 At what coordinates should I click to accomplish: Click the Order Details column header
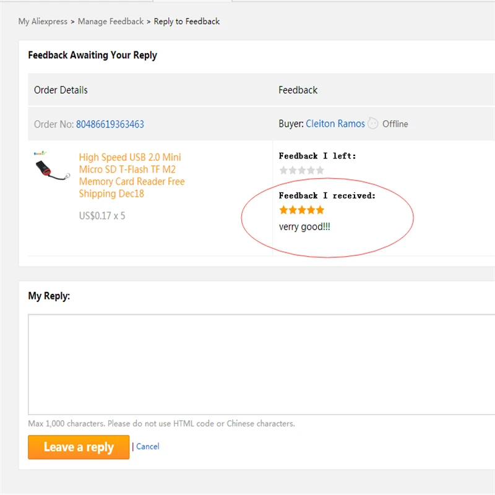point(61,90)
